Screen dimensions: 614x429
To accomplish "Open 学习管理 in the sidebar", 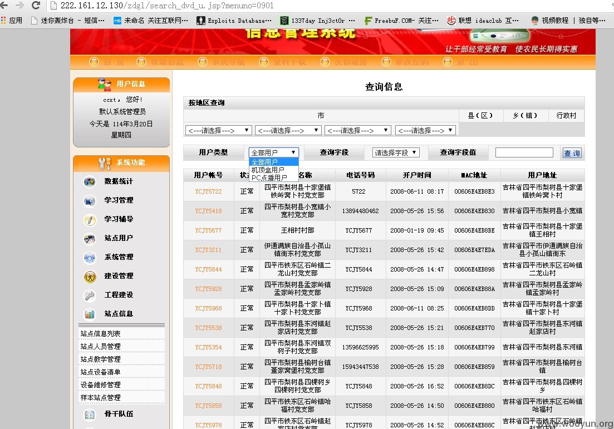I will 119,200.
